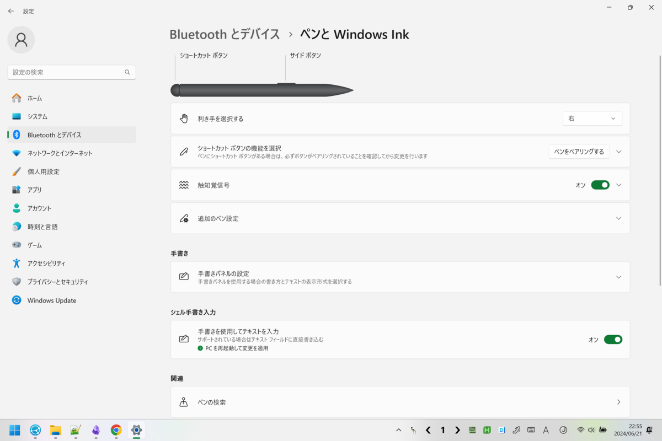Viewport: 662px width, 441px height.
Task: Open the Notepad++ icon in the taskbar
Action: [76, 430]
